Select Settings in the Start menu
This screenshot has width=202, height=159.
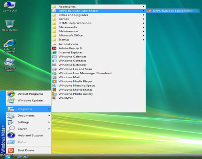coord(28,122)
